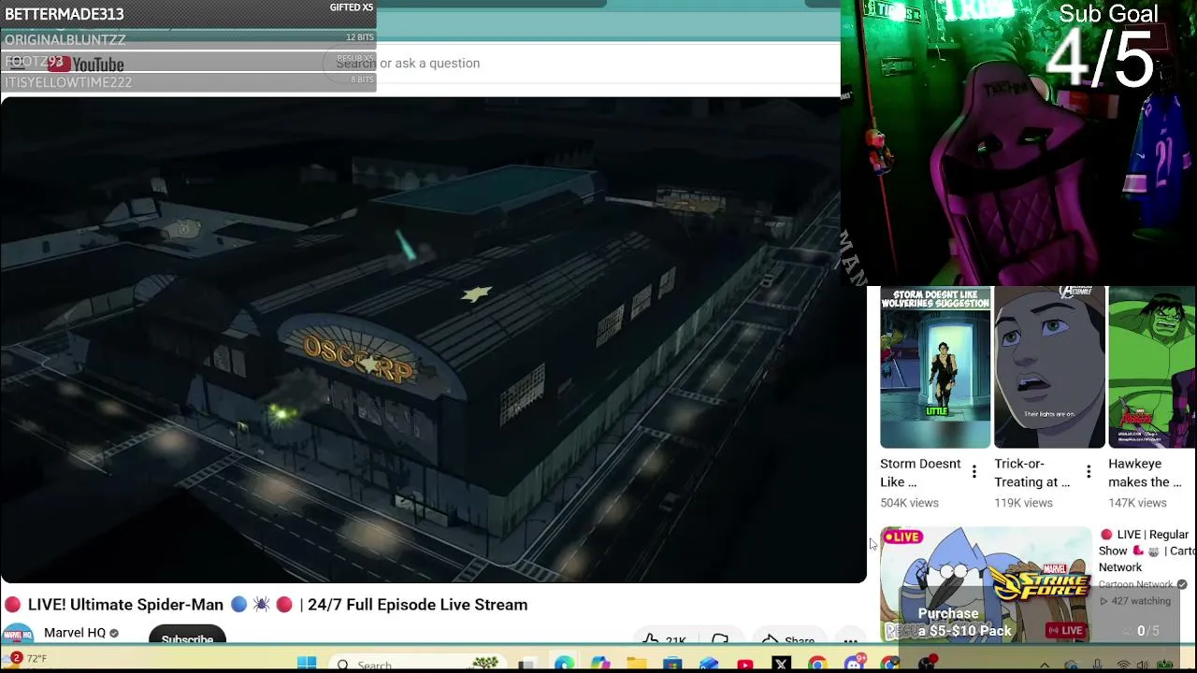Viewport: 1197px width, 673px height.
Task: Open the Marvel HQ channel name link
Action: click(x=75, y=633)
